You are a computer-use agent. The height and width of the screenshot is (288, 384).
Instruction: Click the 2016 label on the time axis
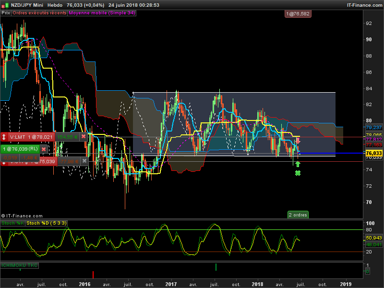pos(84,284)
